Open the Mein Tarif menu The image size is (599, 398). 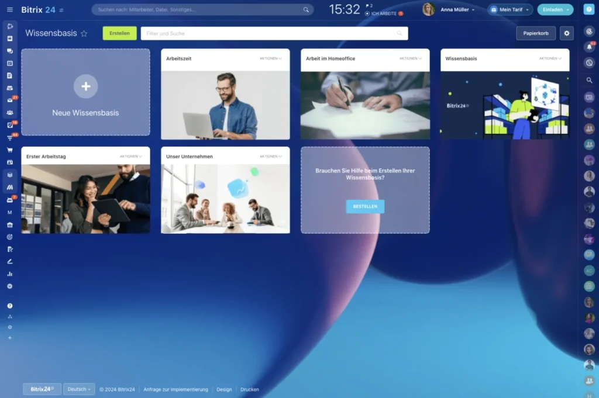coord(510,10)
